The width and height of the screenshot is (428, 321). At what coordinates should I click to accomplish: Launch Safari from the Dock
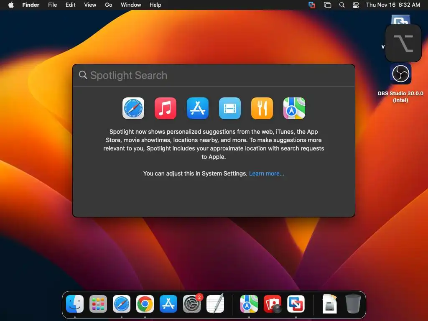click(122, 304)
